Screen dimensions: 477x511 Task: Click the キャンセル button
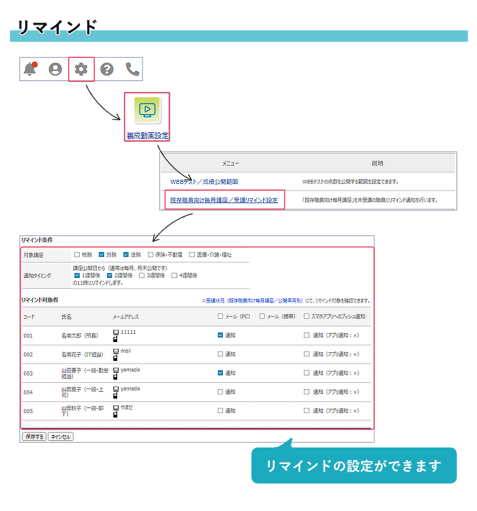61,437
